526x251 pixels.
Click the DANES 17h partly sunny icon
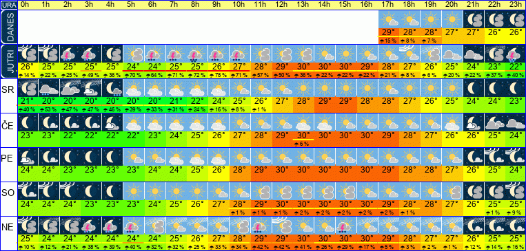click(x=389, y=19)
